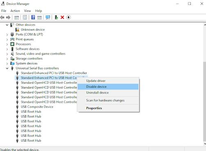Expand the Processors node
The height and width of the screenshot is (151, 206).
7,44
